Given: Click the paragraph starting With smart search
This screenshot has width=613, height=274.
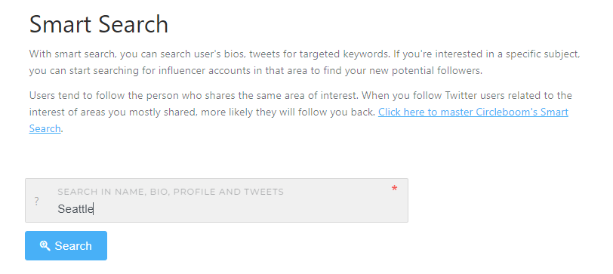Looking at the screenshot, I should (x=304, y=63).
